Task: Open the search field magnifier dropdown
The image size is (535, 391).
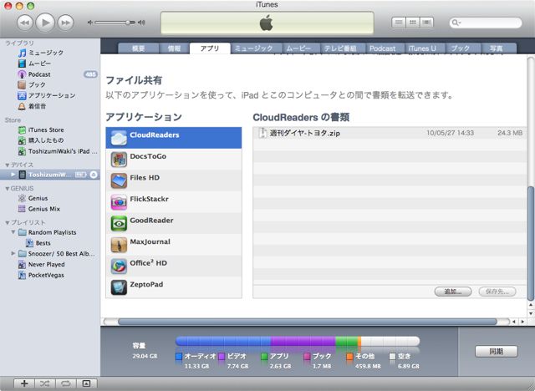Action: coord(456,23)
